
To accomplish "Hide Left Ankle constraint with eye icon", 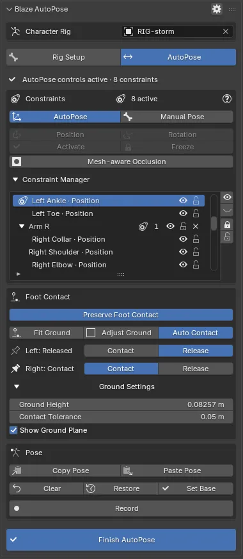I will (184, 201).
